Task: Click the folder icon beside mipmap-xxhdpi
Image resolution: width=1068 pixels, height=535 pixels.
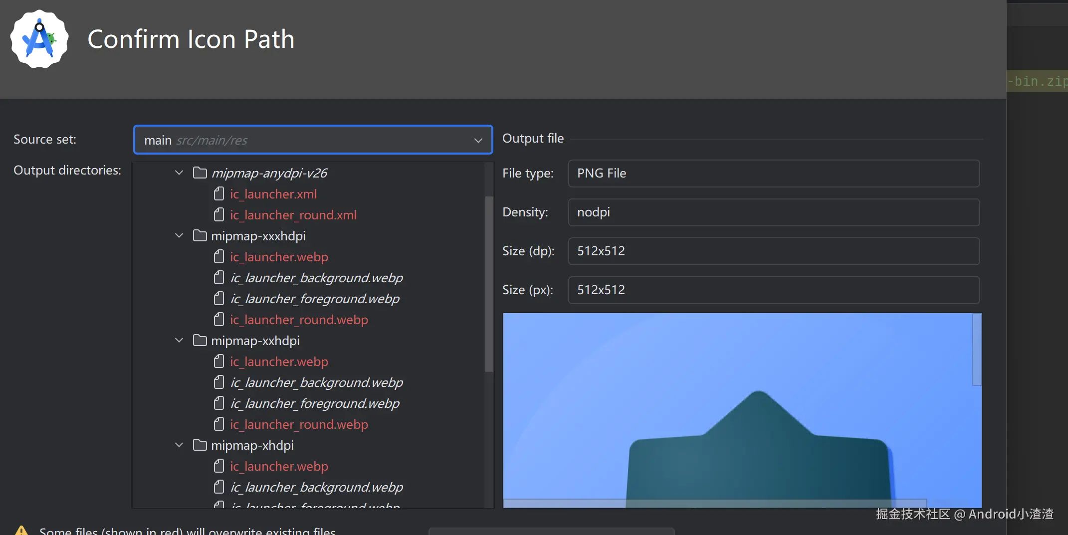Action: pos(200,341)
